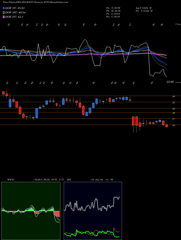Click the 37 price level label
The height and width of the screenshot is (240, 181).
(173, 119)
